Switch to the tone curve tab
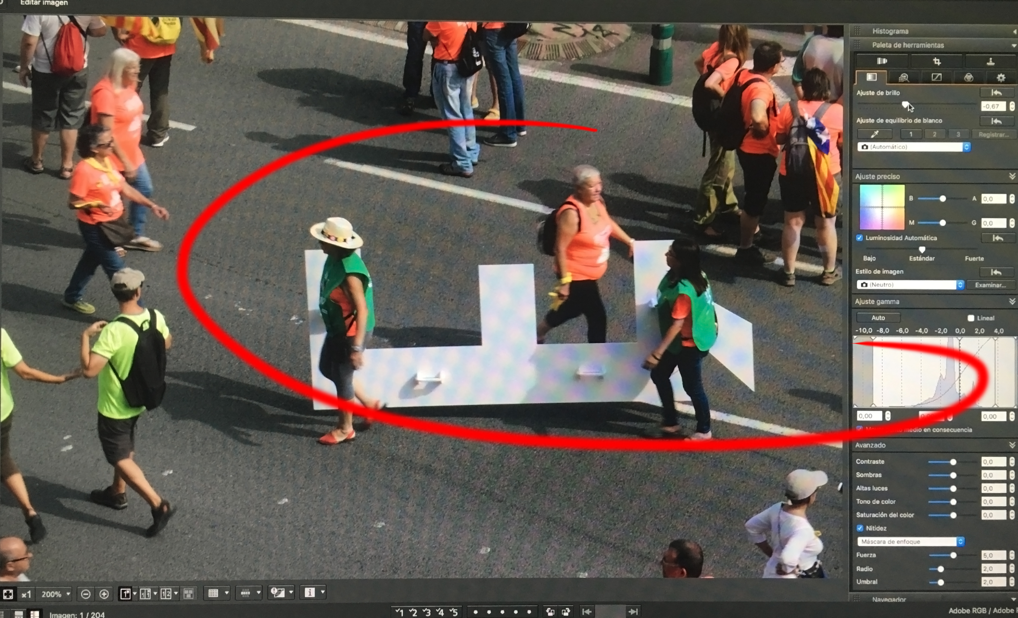The height and width of the screenshot is (618, 1018). coord(936,77)
